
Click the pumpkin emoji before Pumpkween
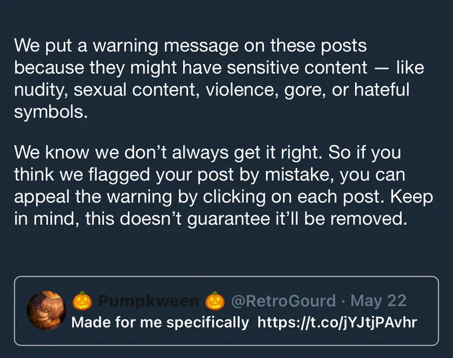pos(82,301)
